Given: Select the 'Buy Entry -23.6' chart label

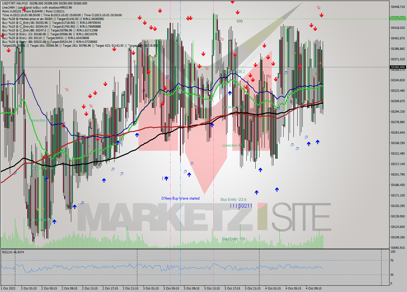Looking at the screenshot, I should click(233, 199).
